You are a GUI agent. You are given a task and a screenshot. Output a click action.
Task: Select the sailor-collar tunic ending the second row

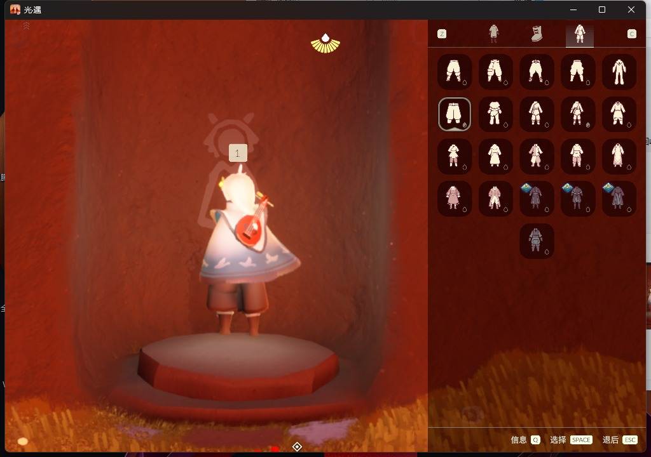(x=619, y=114)
